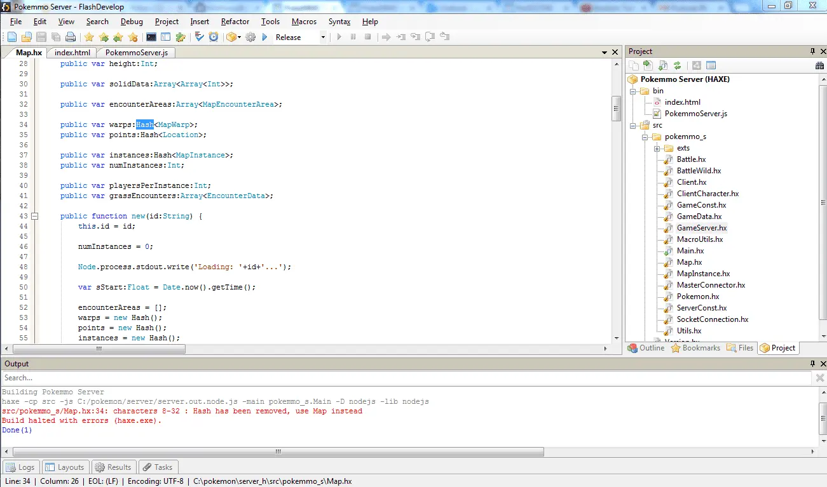The height and width of the screenshot is (487, 827).
Task: Show the Tasks bottom tab
Action: point(157,467)
